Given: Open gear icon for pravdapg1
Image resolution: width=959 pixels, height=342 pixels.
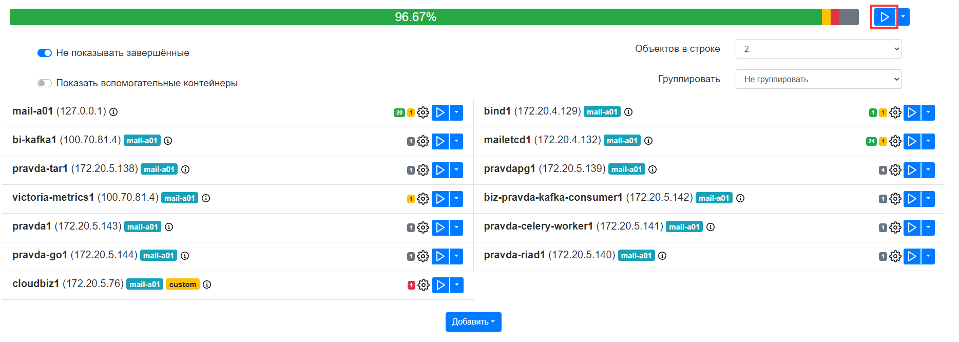Looking at the screenshot, I should (x=895, y=170).
